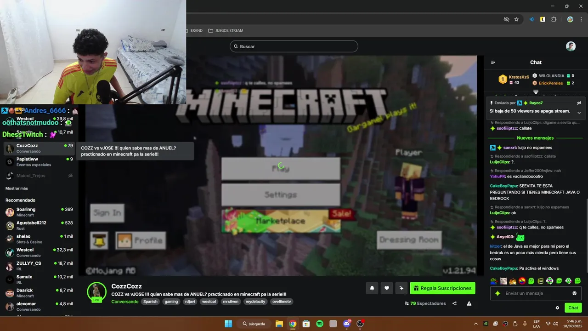588x331 pixels.
Task: Insert the white cat emote
Action: [x=503, y=281]
